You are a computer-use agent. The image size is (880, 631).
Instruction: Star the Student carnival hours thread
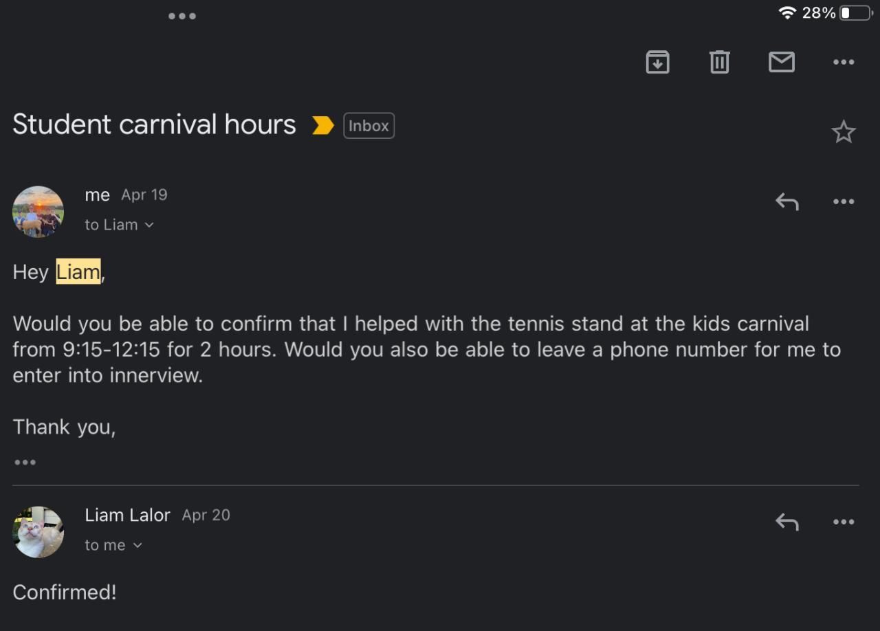coord(844,132)
